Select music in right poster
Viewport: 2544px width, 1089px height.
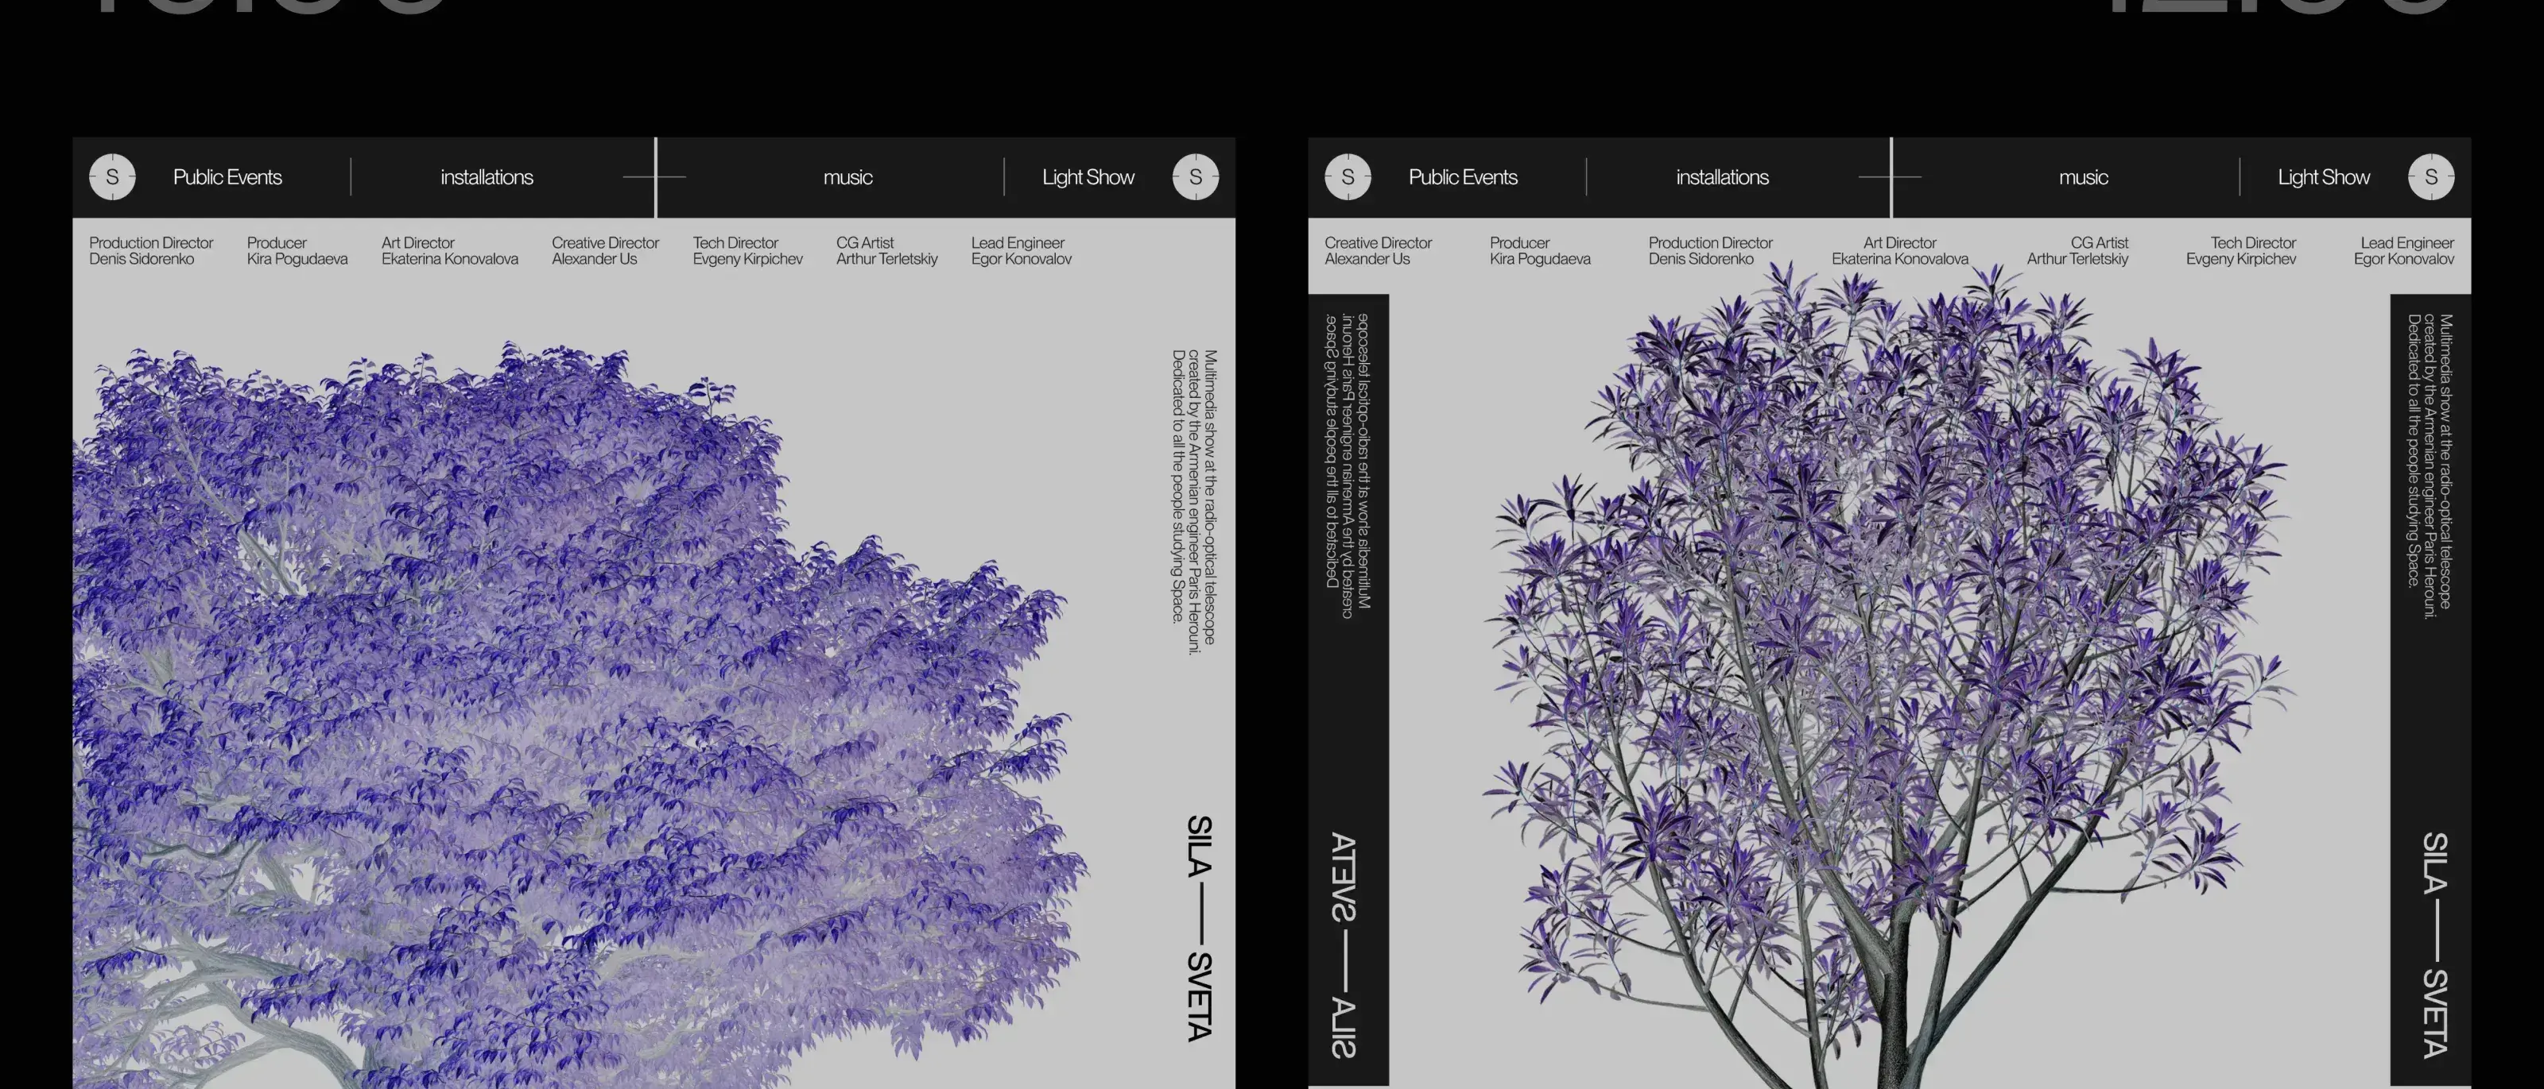coord(2083,178)
